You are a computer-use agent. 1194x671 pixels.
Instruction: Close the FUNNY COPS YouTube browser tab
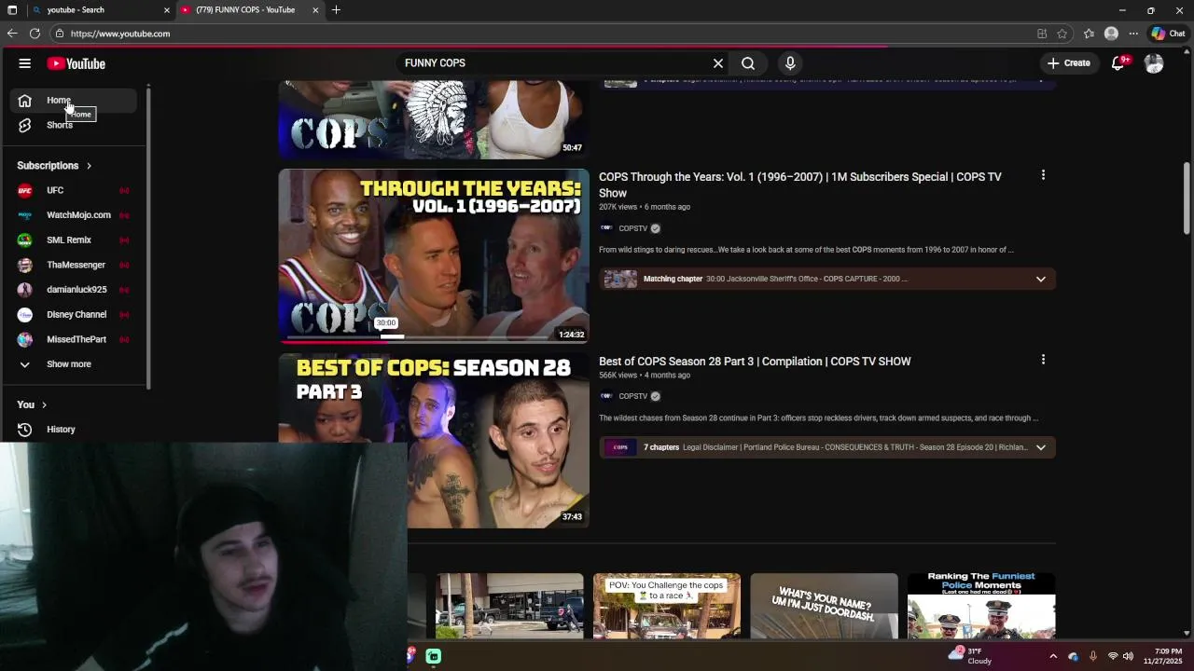(x=315, y=10)
